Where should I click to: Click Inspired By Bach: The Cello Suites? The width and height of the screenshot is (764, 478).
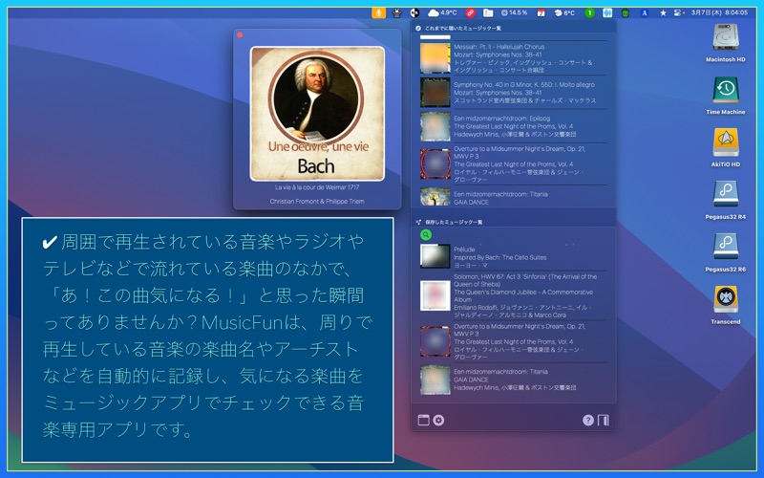tap(499, 257)
